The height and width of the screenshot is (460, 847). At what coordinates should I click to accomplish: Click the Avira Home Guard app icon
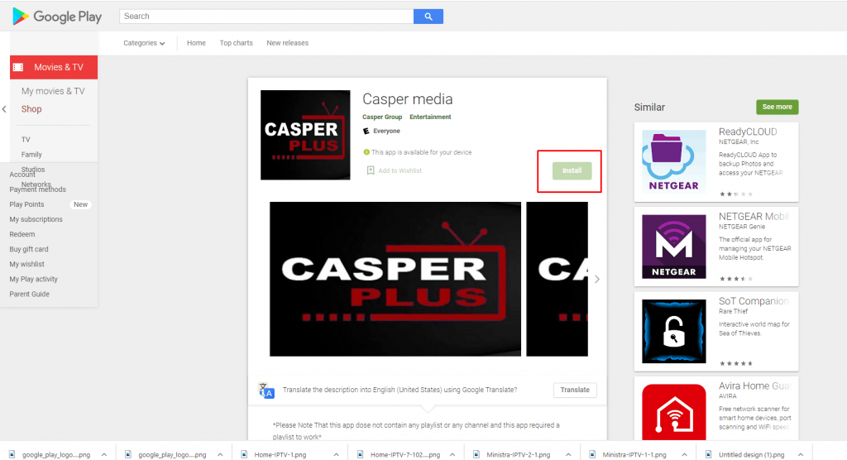coord(673,412)
